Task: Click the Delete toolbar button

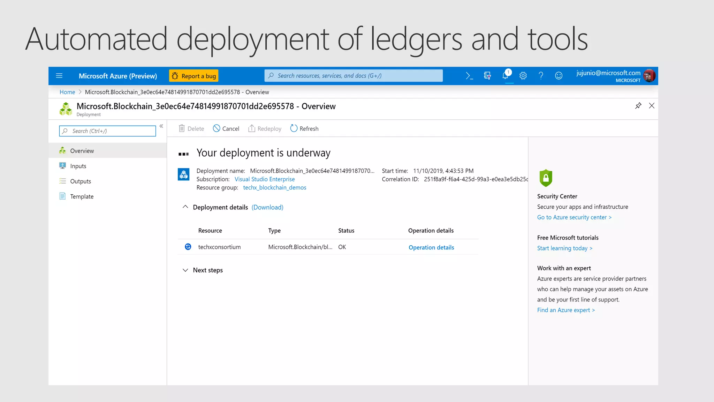Action: tap(191, 128)
